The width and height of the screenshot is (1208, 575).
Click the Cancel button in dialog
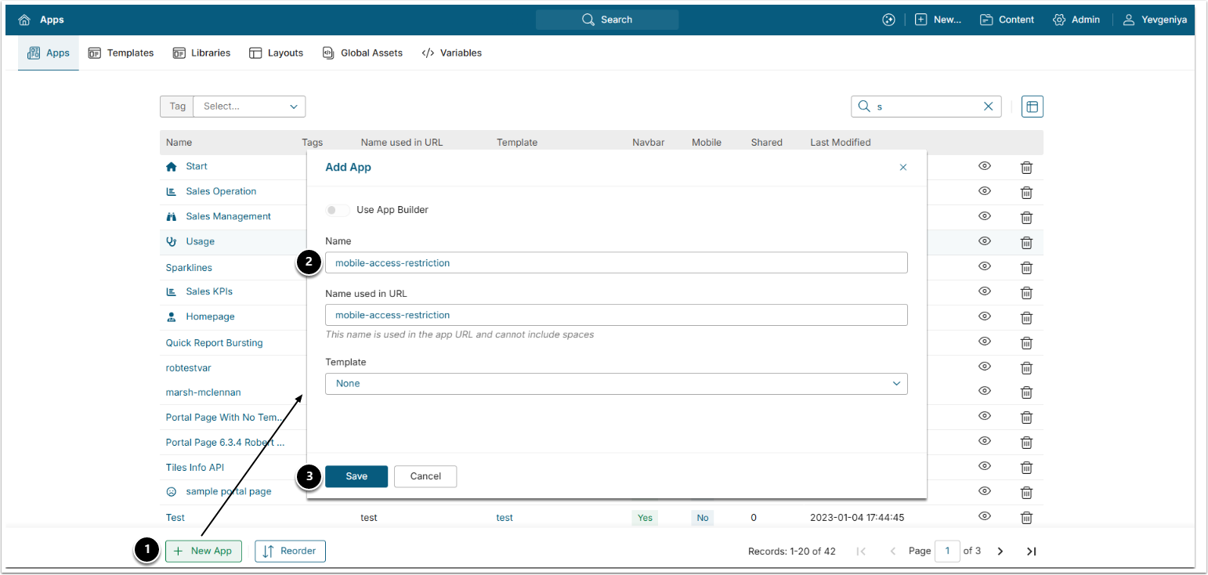425,476
